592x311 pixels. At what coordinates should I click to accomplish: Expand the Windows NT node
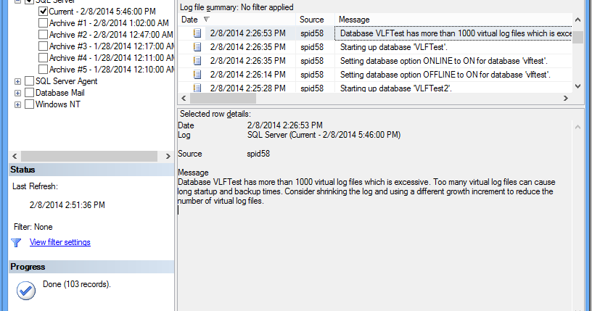coord(17,104)
